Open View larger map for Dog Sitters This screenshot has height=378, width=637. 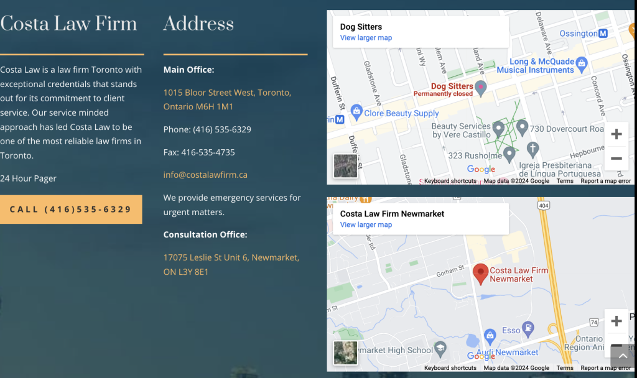coord(366,37)
